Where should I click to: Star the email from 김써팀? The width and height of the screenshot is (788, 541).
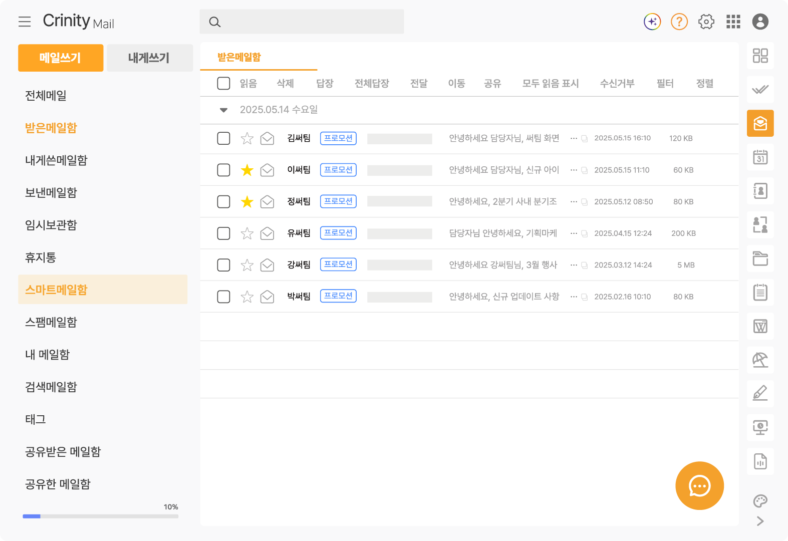coord(247,139)
